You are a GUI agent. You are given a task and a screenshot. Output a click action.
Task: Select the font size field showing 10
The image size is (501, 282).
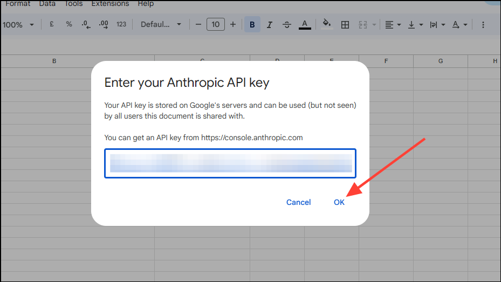click(215, 24)
